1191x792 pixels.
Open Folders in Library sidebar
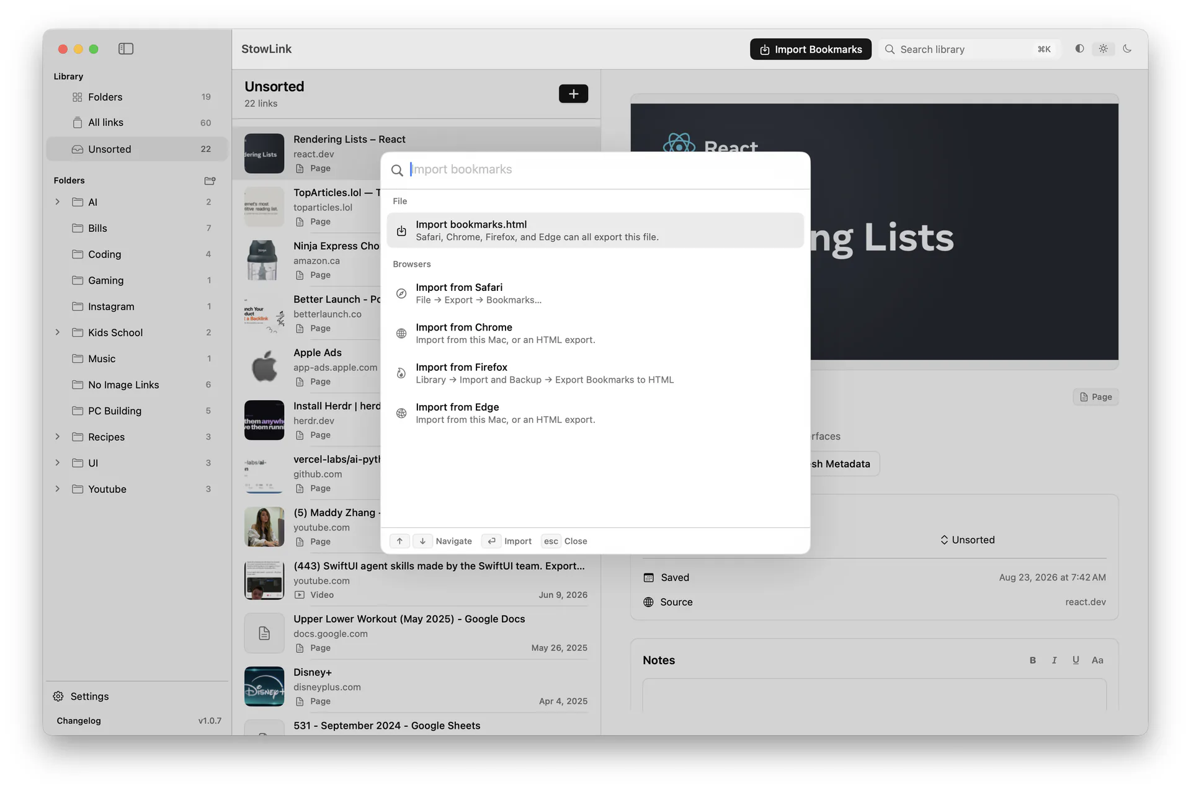click(x=137, y=97)
